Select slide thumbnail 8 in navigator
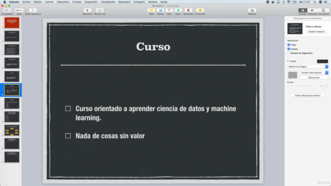 click(x=12, y=117)
